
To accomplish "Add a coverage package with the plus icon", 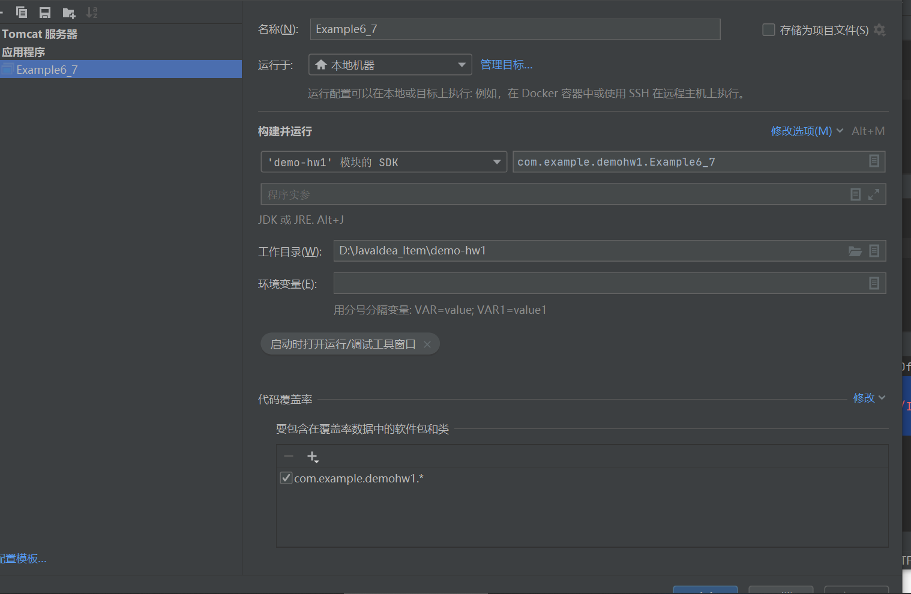I will pyautogui.click(x=313, y=456).
